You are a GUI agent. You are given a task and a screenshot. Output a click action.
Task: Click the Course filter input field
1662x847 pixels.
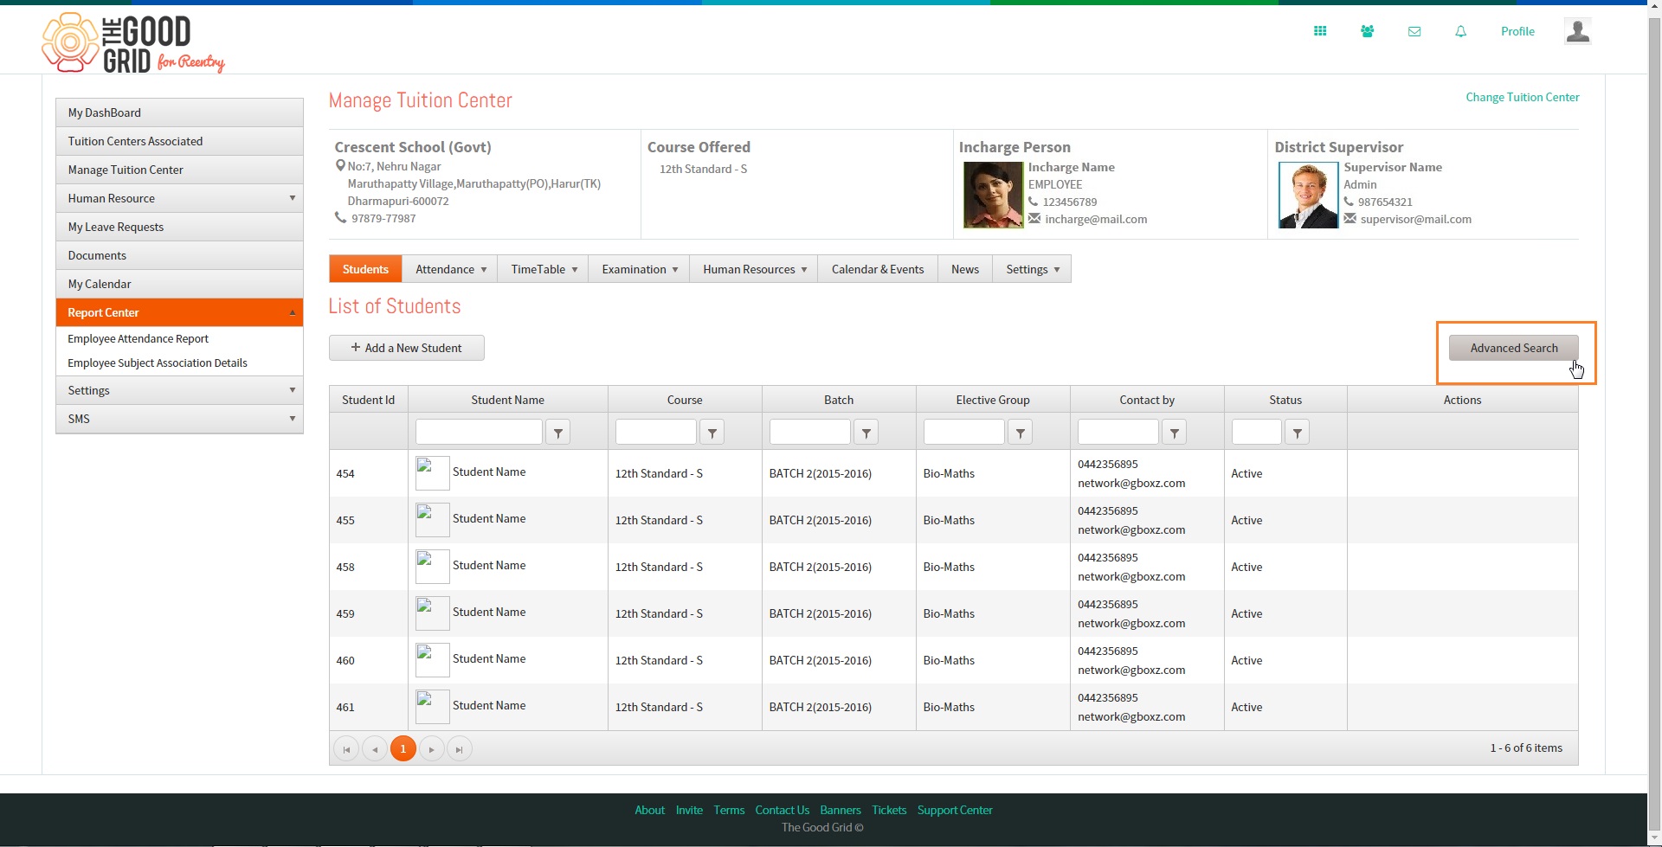(x=655, y=432)
